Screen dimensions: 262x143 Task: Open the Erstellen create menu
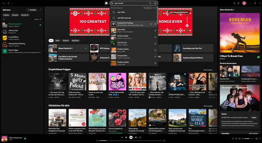point(32,10)
